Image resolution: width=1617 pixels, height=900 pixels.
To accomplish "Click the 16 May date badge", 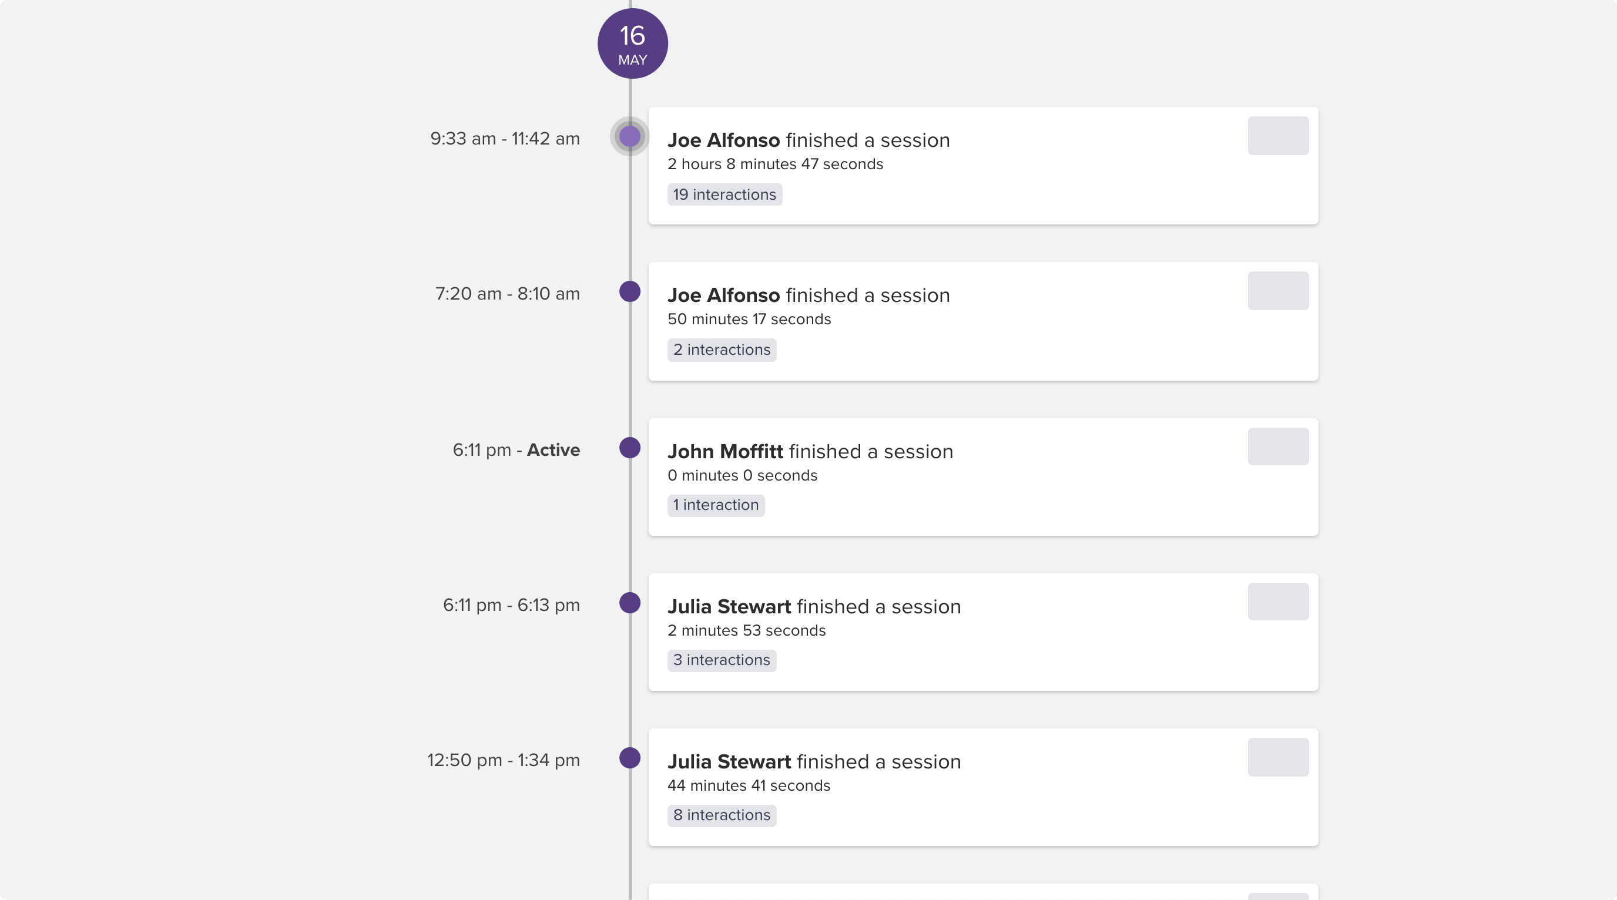I will [632, 43].
